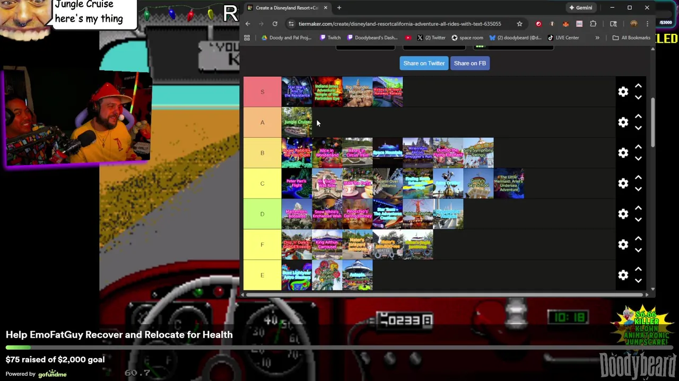Open settings gear for E tier row
The image size is (679, 381).
[x=623, y=275]
